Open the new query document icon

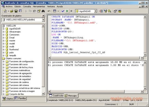5,11
